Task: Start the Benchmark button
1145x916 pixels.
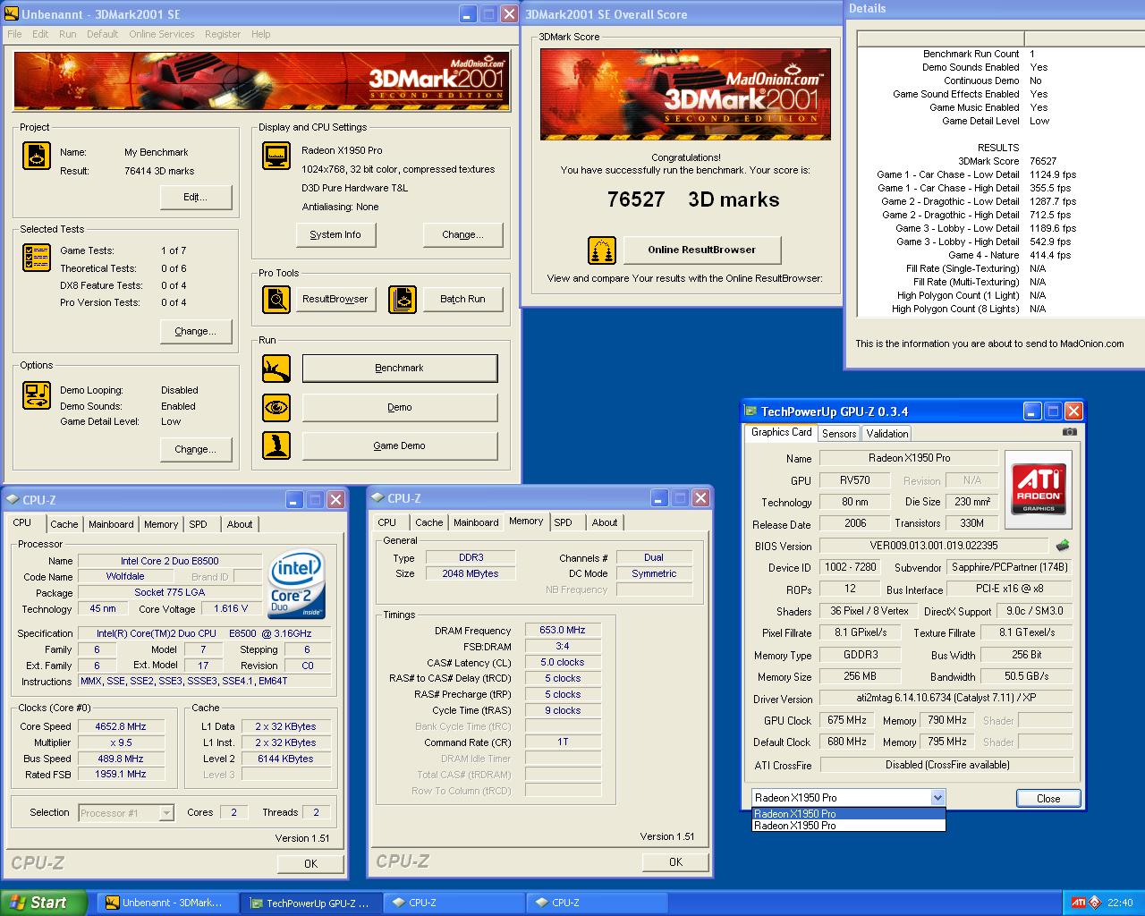Action: [x=400, y=368]
